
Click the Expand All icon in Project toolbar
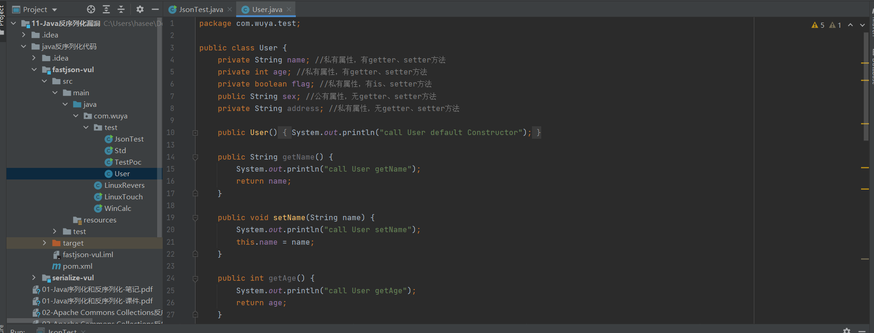pyautogui.click(x=106, y=9)
